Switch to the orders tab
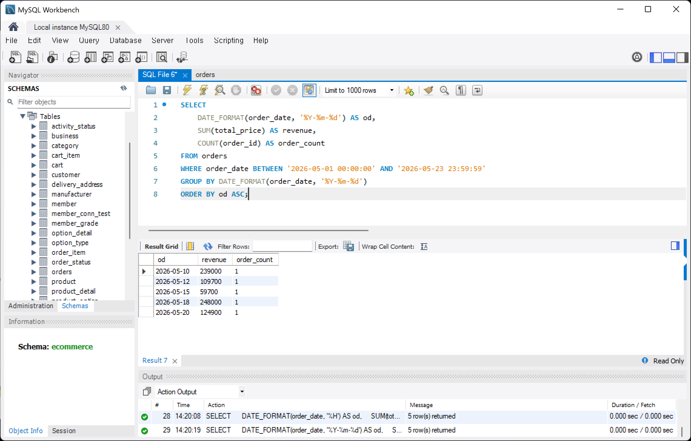The height and width of the screenshot is (441, 691). pos(205,75)
